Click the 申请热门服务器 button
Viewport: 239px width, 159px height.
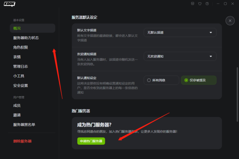pyautogui.click(x=91, y=141)
